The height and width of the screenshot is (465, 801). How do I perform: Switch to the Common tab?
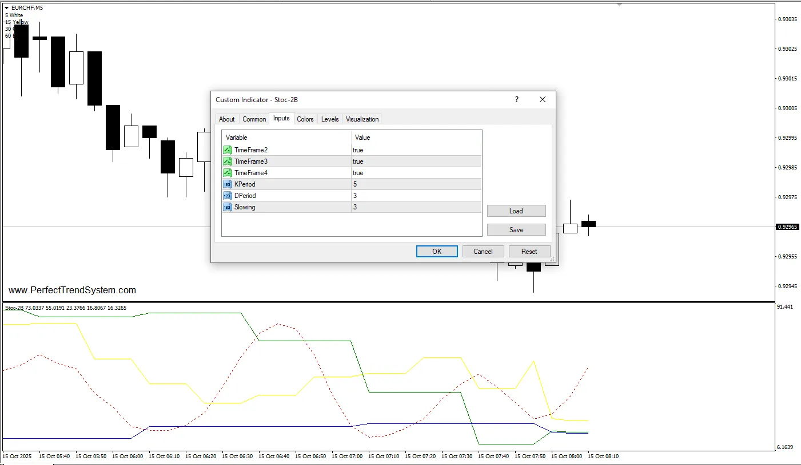coord(254,119)
